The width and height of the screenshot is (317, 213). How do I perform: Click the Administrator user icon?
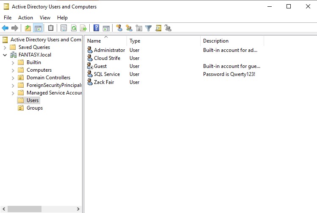[90, 50]
